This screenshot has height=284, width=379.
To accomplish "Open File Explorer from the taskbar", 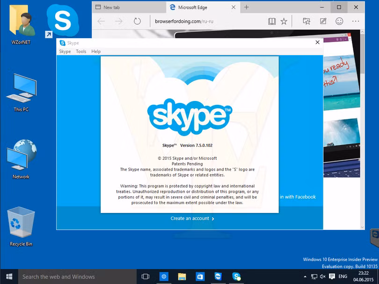I will pyautogui.click(x=182, y=277).
